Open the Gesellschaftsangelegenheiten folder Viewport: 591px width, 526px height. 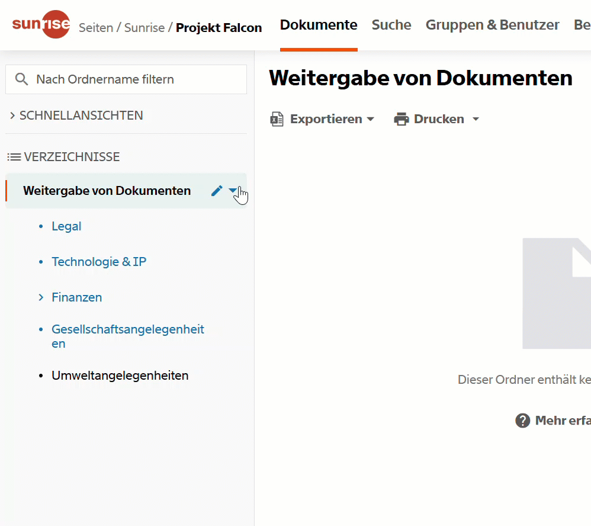128,336
